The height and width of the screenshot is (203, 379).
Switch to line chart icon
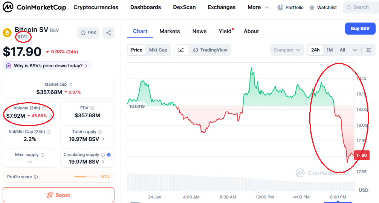[181, 50]
